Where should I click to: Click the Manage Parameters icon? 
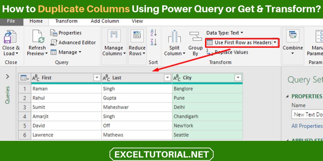pyautogui.click(x=319, y=36)
